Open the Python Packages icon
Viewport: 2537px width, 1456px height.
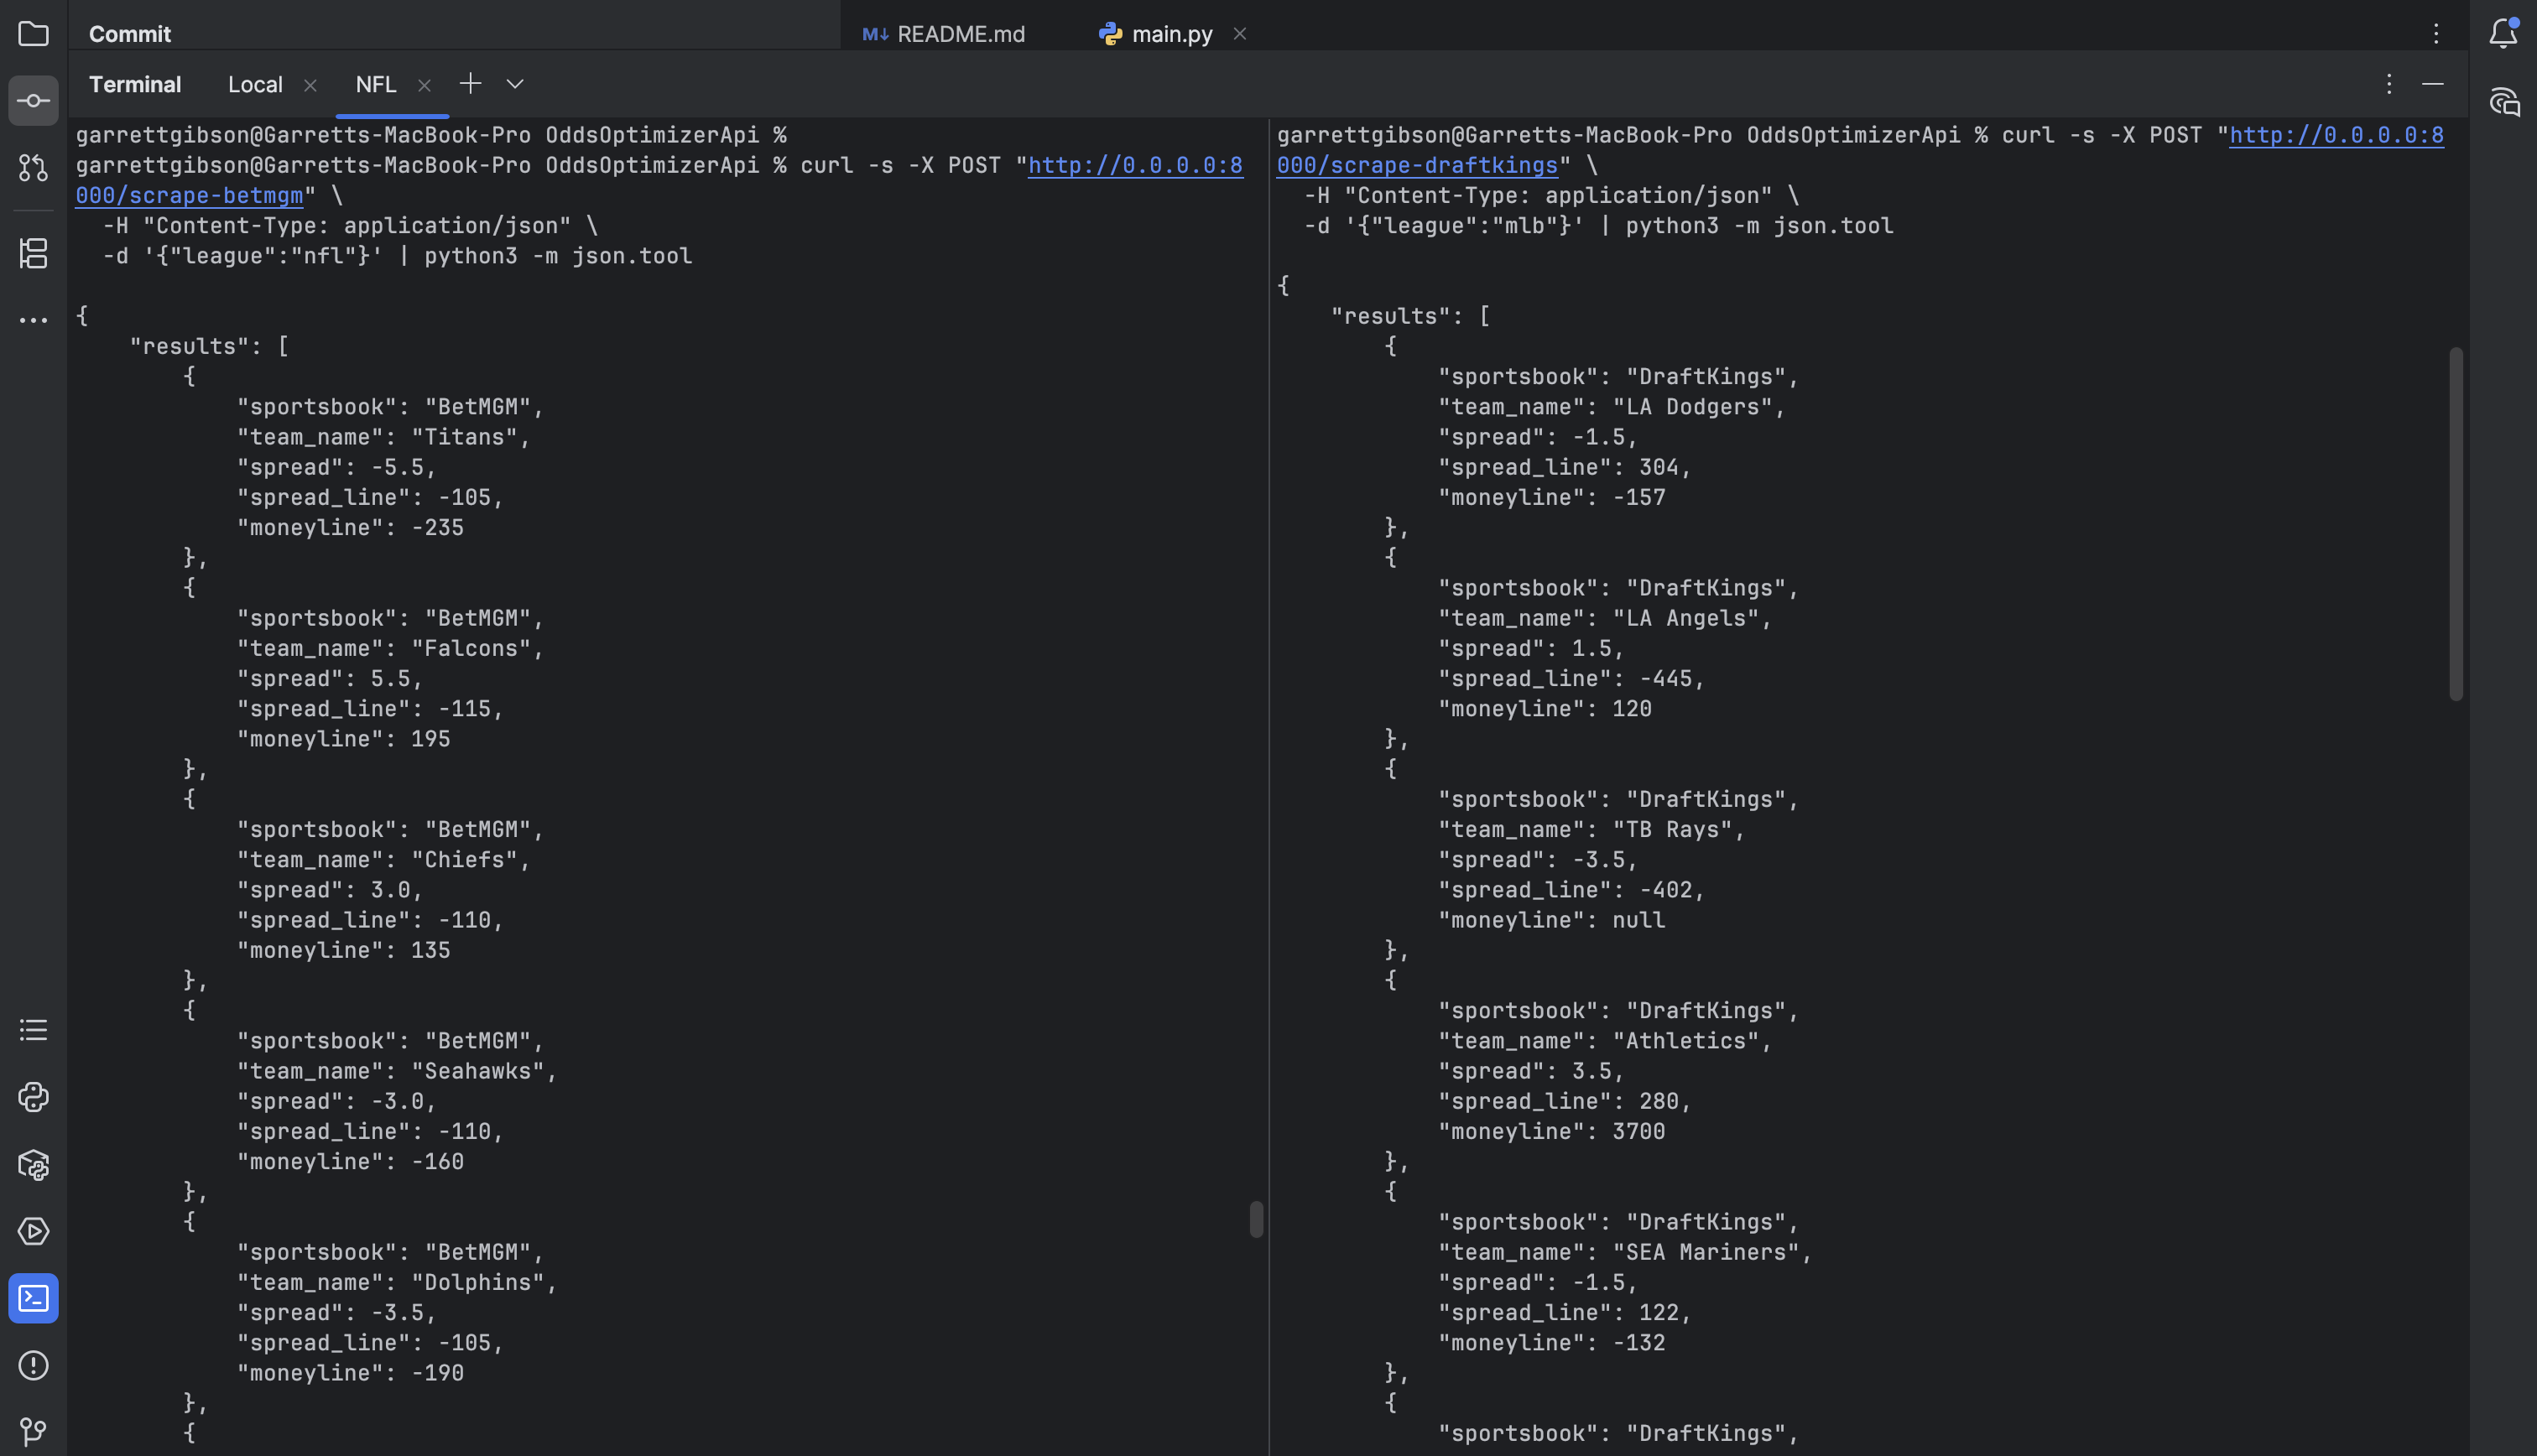pyautogui.click(x=33, y=1164)
